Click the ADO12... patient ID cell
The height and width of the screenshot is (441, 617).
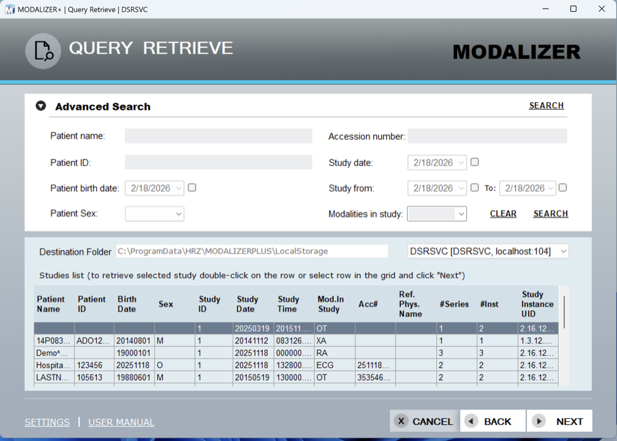click(x=94, y=340)
